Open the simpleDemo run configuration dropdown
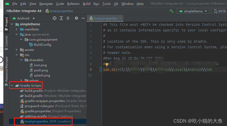 (193, 11)
